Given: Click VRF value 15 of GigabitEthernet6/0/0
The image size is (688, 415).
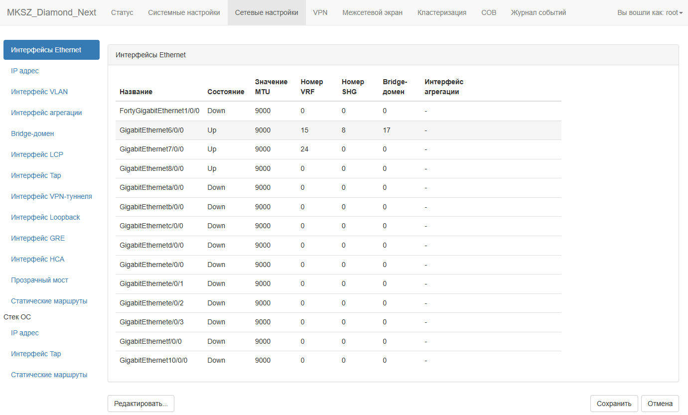Looking at the screenshot, I should pos(304,130).
